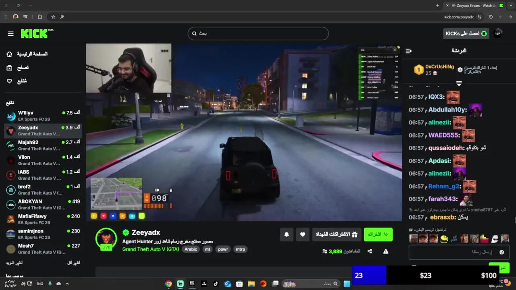Toggle stream notifications bell
This screenshot has height=290, width=516.
[x=287, y=234]
